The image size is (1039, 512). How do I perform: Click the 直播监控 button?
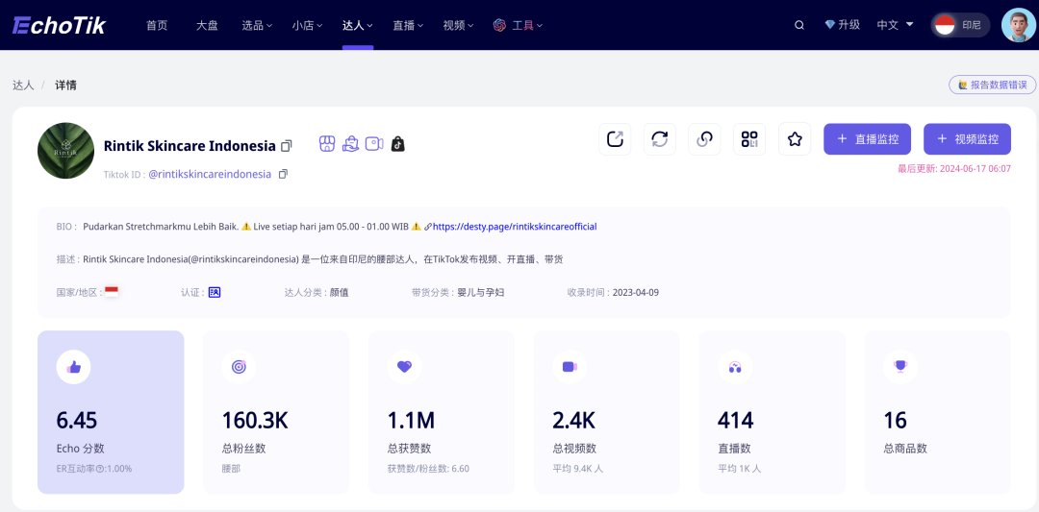click(869, 139)
